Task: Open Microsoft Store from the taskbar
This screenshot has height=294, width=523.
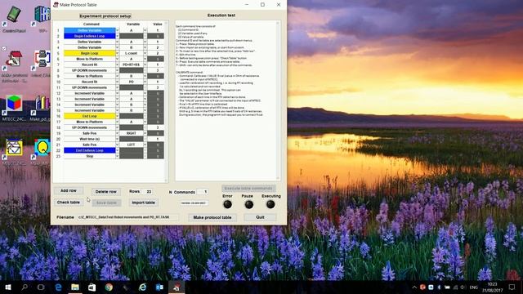Action: tap(92, 287)
